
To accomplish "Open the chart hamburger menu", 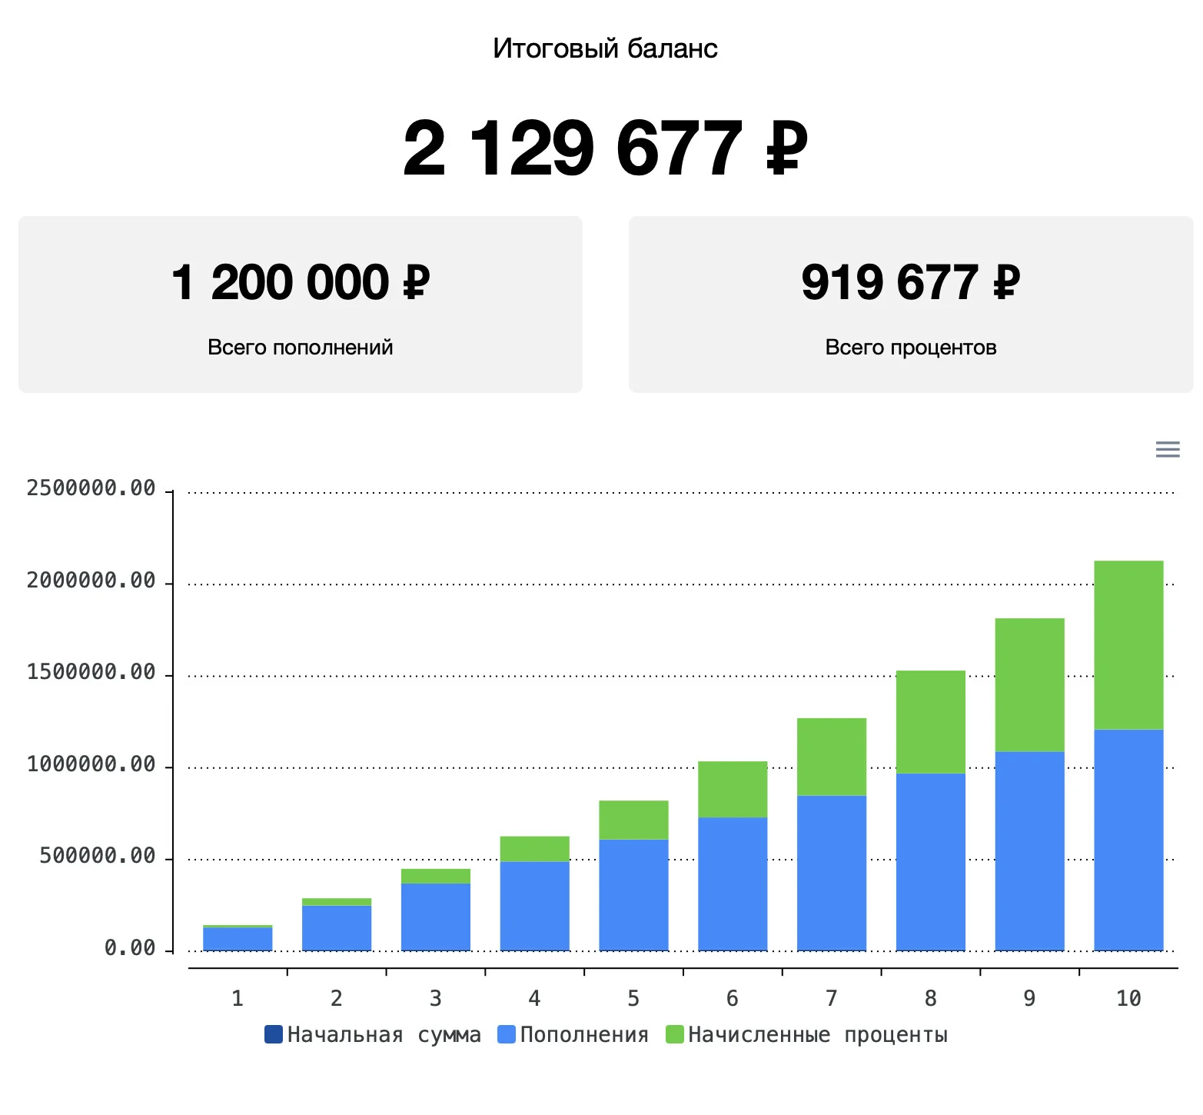I will pyautogui.click(x=1167, y=450).
